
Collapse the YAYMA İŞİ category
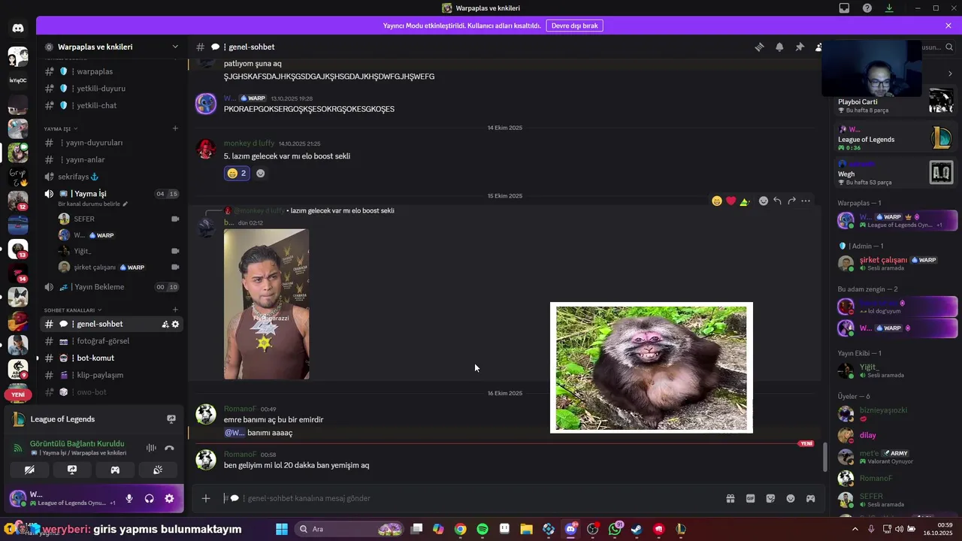click(x=60, y=128)
